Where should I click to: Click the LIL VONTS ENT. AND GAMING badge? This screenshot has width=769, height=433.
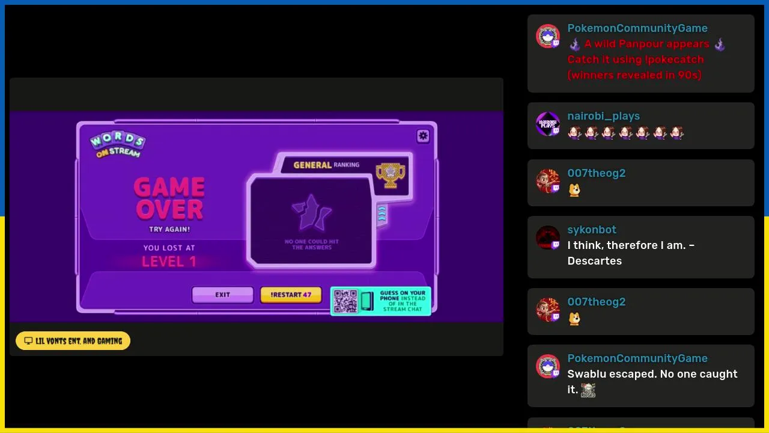[73, 341]
